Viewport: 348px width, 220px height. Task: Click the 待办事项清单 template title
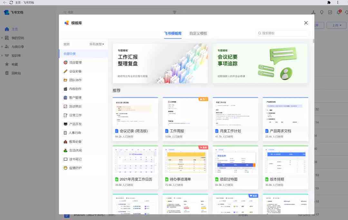pos(180,179)
